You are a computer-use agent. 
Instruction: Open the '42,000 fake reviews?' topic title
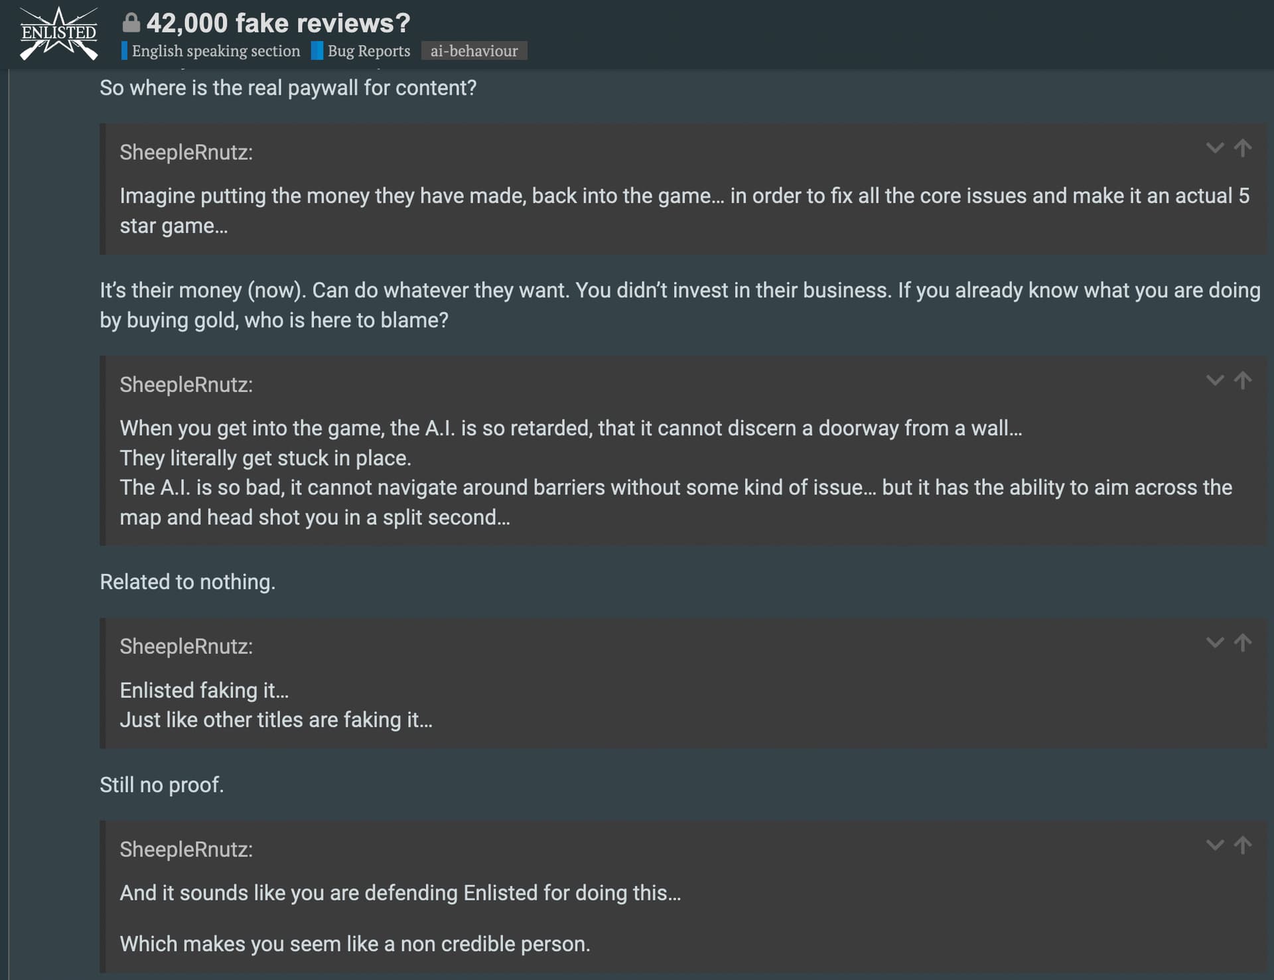(278, 23)
